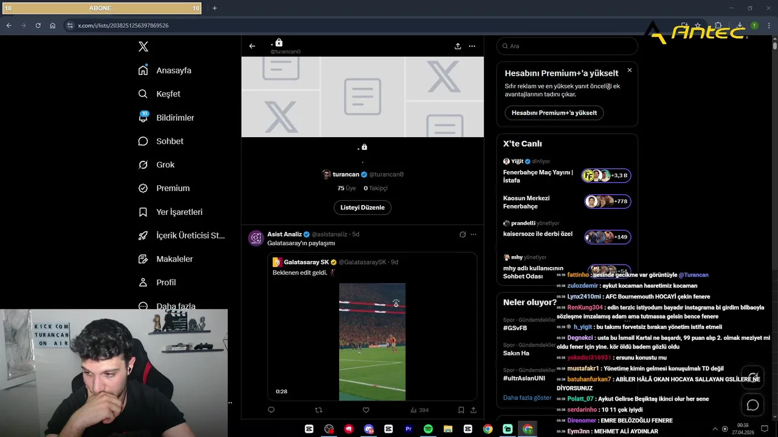Open browser downloads icon
Viewport: 778px width, 437px height.
(x=740, y=25)
